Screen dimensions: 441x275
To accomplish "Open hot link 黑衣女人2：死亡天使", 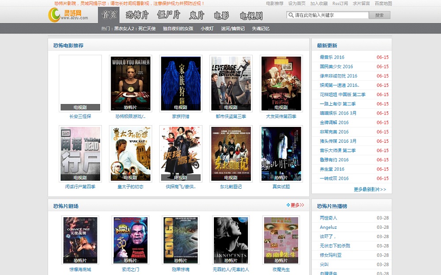I will pos(135,28).
